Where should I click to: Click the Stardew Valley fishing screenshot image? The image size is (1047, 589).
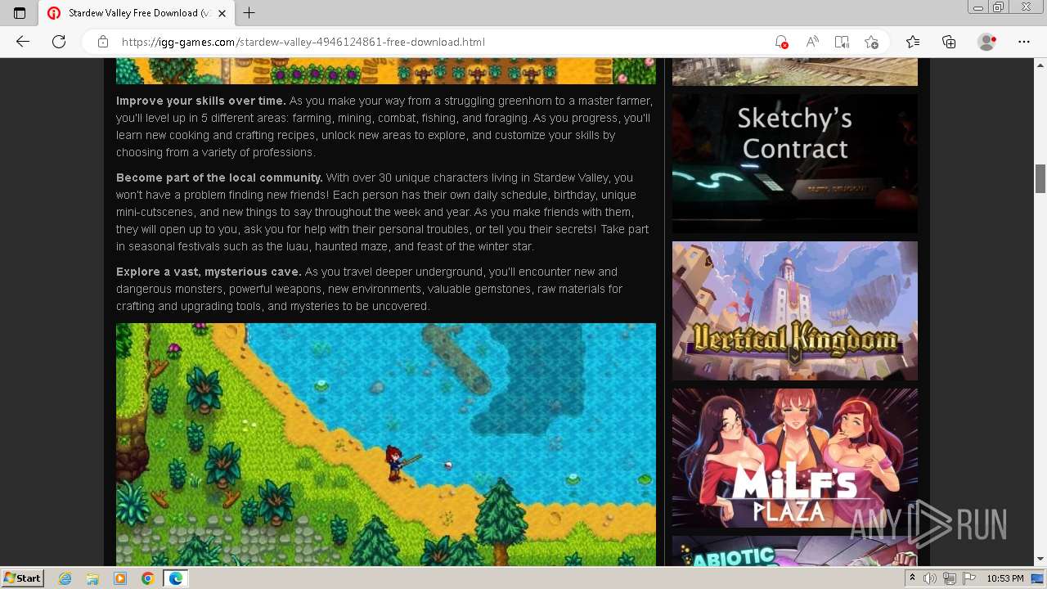click(x=386, y=444)
